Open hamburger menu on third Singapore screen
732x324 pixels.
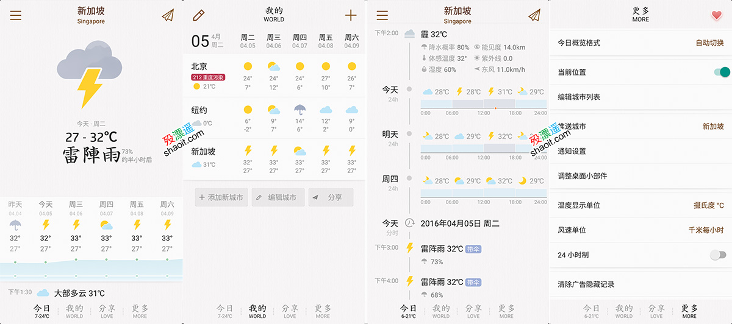(382, 16)
